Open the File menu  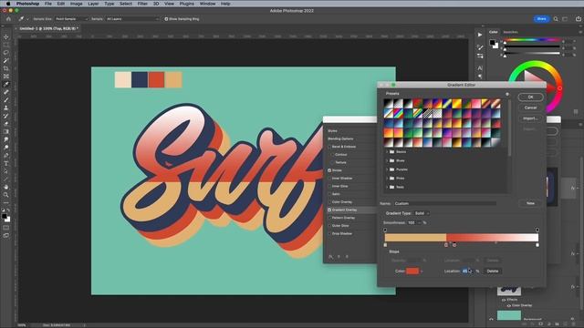48,4
